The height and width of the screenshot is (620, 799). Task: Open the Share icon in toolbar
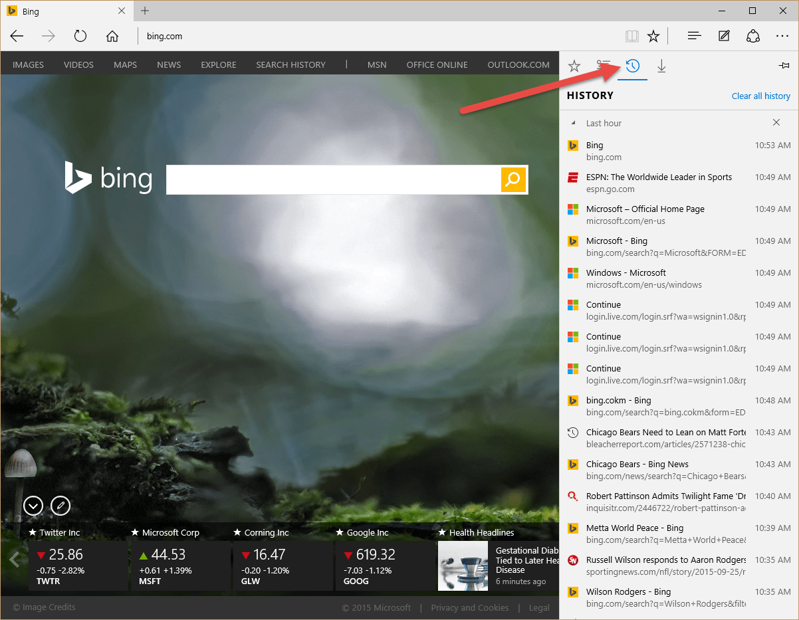tap(753, 36)
